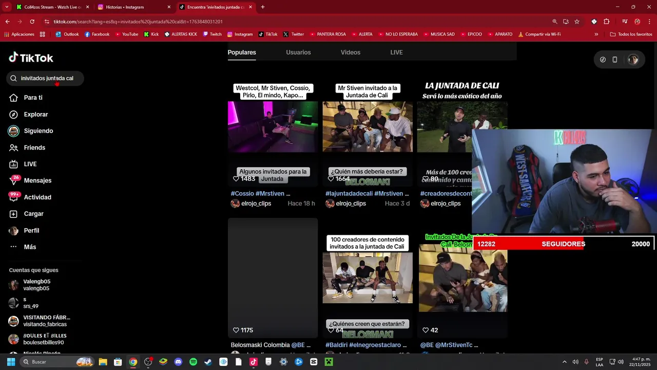657x370 pixels.
Task: Click the Kick bookmark
Action: [151, 34]
